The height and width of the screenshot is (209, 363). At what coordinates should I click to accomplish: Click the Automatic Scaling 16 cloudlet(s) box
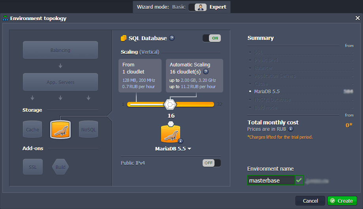[x=194, y=75]
